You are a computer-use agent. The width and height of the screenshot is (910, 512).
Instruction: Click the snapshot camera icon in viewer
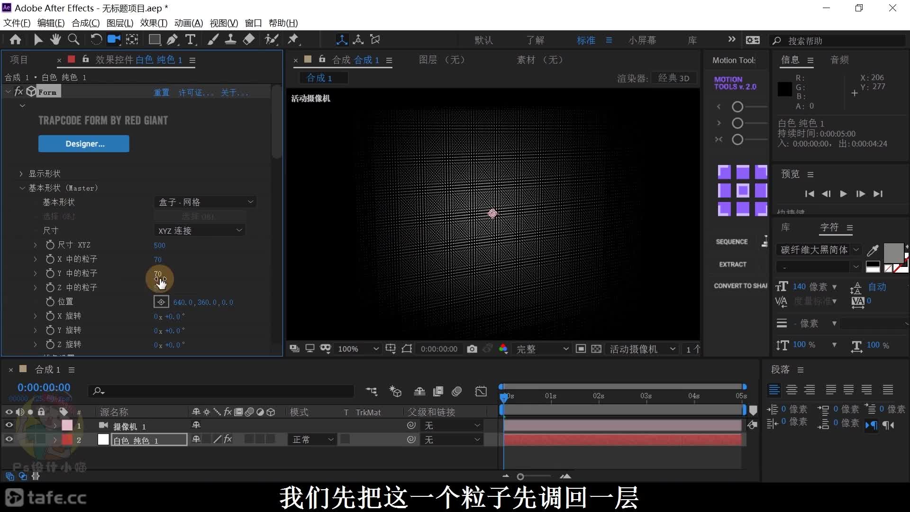pos(472,349)
